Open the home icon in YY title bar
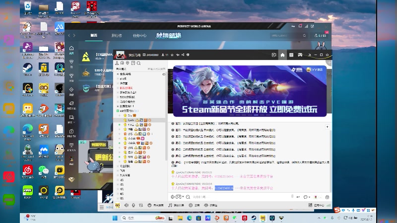 [282, 55]
